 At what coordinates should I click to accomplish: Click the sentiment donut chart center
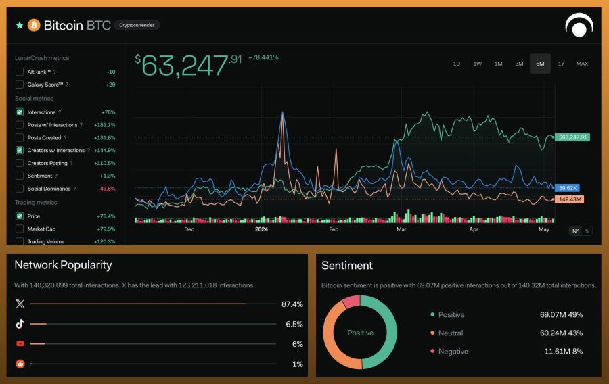(360, 333)
